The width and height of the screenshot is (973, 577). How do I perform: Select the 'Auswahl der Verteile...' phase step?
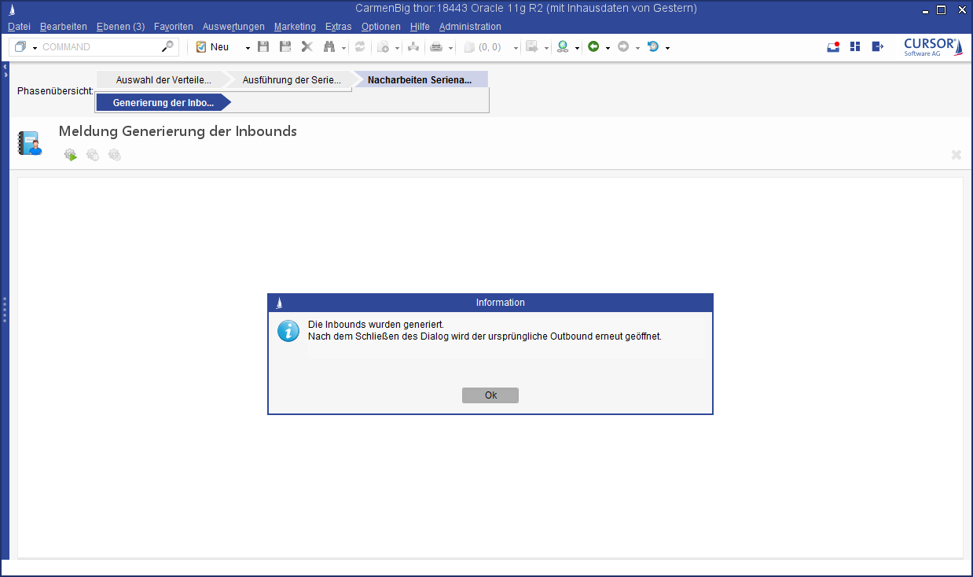(x=163, y=80)
